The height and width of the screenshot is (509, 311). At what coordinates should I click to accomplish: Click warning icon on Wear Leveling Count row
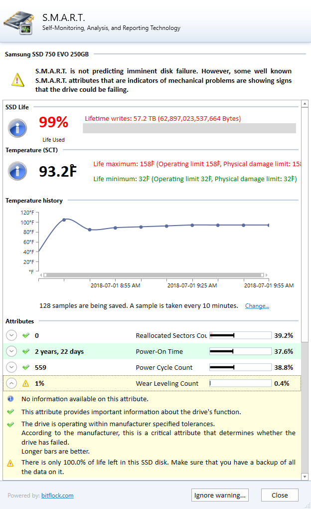tap(25, 383)
